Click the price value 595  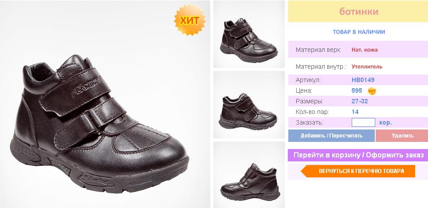(357, 90)
